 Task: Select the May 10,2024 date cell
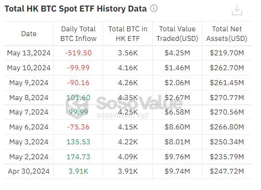point(29,68)
